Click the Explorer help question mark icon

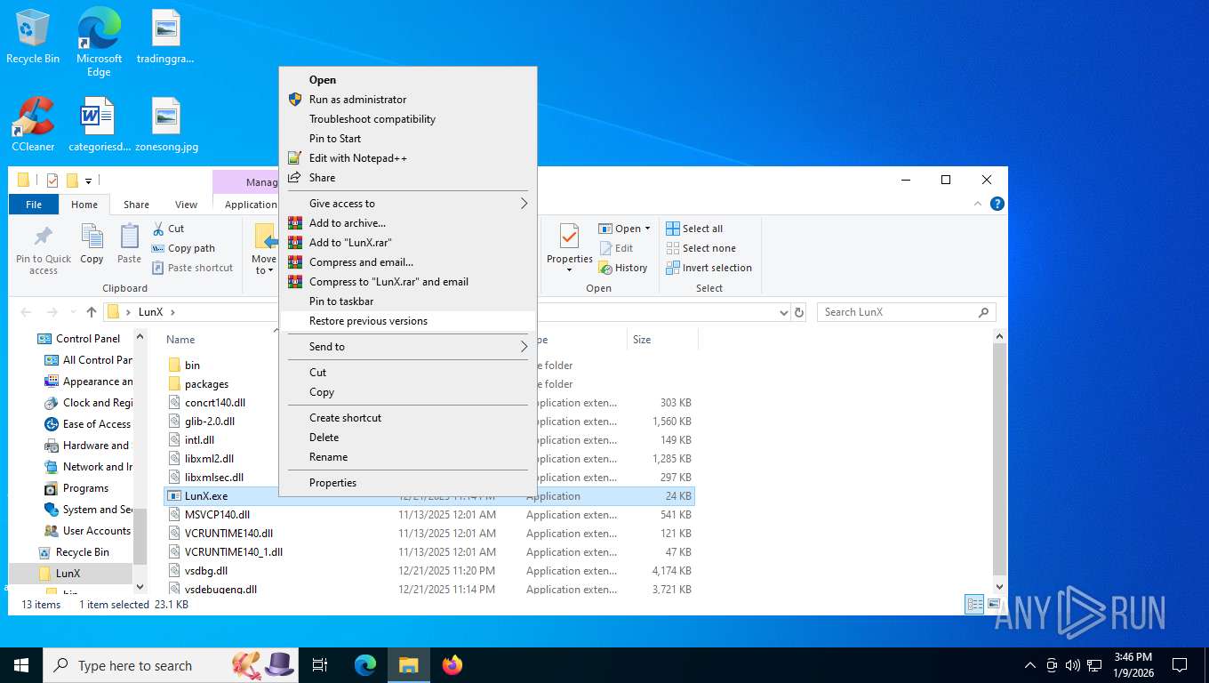[x=997, y=204]
